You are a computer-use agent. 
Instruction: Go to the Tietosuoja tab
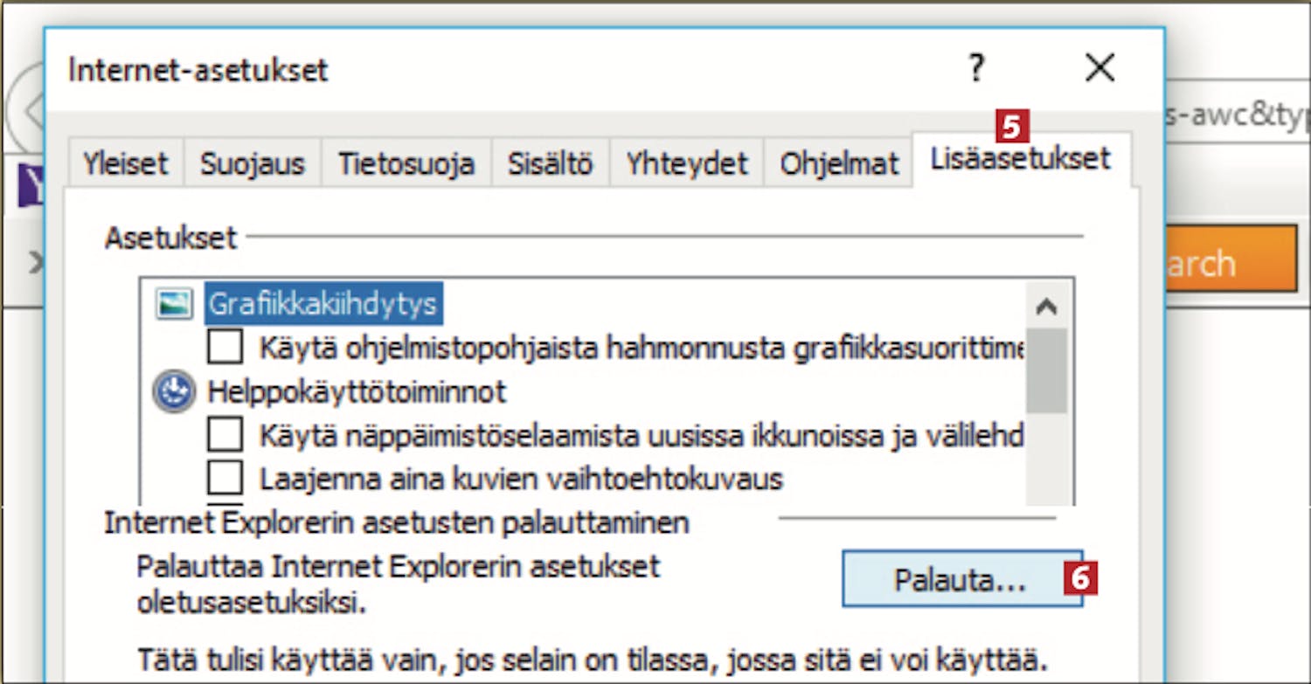[x=406, y=163]
